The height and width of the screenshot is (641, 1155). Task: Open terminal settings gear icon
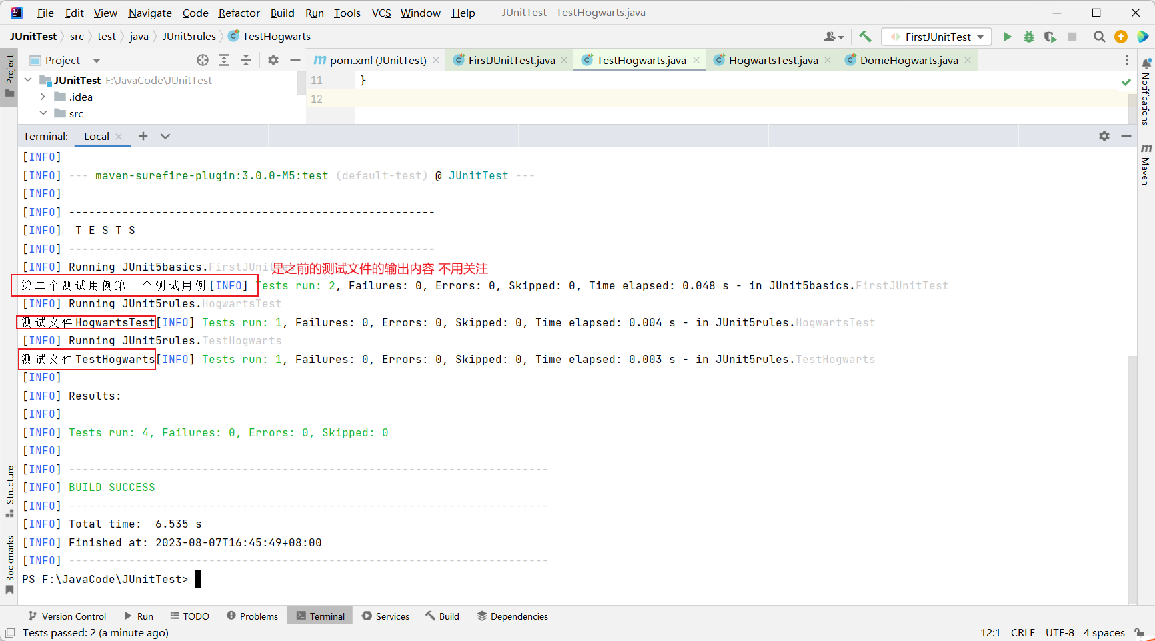[x=1104, y=136]
